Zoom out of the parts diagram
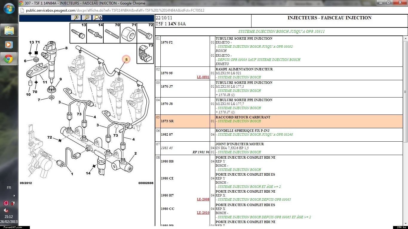This screenshot has height=229, width=408. pyautogui.click(x=87, y=18)
